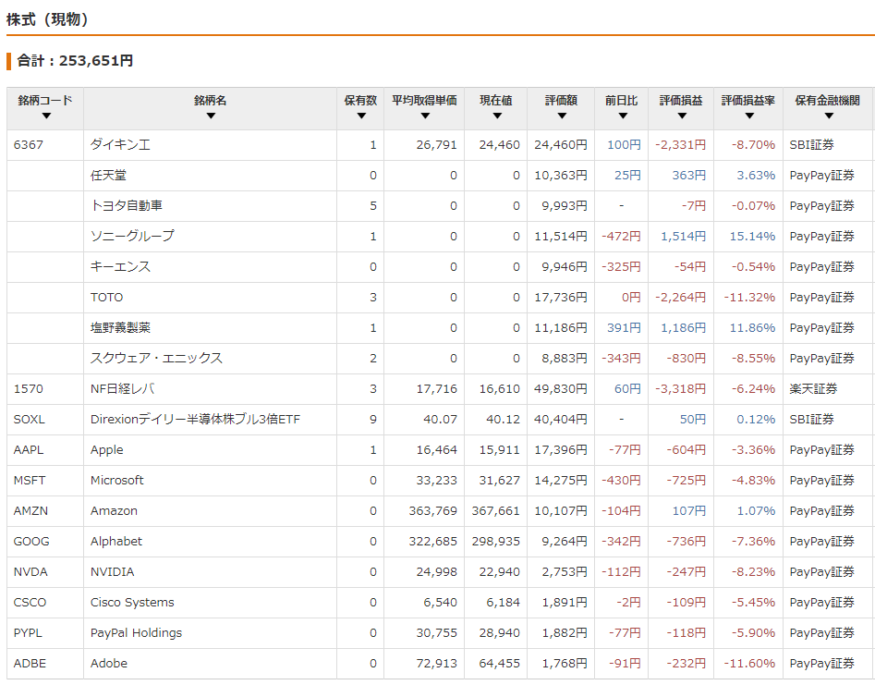The height and width of the screenshot is (685, 875).
Task: Select the トヨタ自動車 stock name
Action: coord(126,206)
